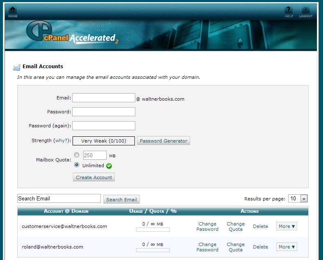Image resolution: width=323 pixels, height=260 pixels.
Task: Click the Email Accounts envelope icon
Action: tap(16, 67)
